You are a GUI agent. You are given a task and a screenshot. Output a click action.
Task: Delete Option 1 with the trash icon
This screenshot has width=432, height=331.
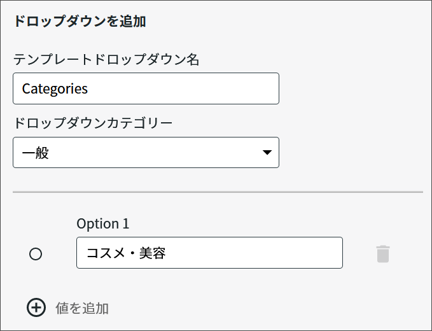[x=383, y=254]
